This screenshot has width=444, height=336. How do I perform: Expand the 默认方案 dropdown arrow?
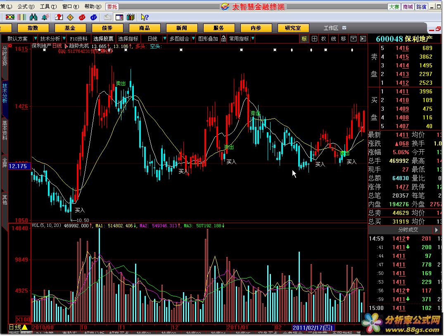tap(36, 38)
